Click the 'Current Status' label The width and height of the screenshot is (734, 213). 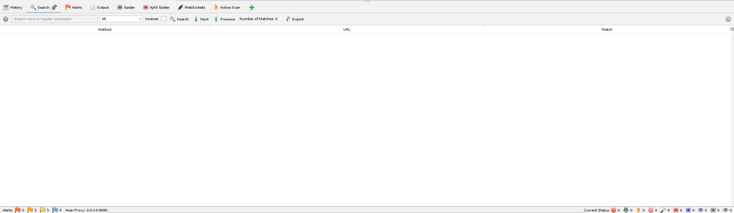point(596,210)
